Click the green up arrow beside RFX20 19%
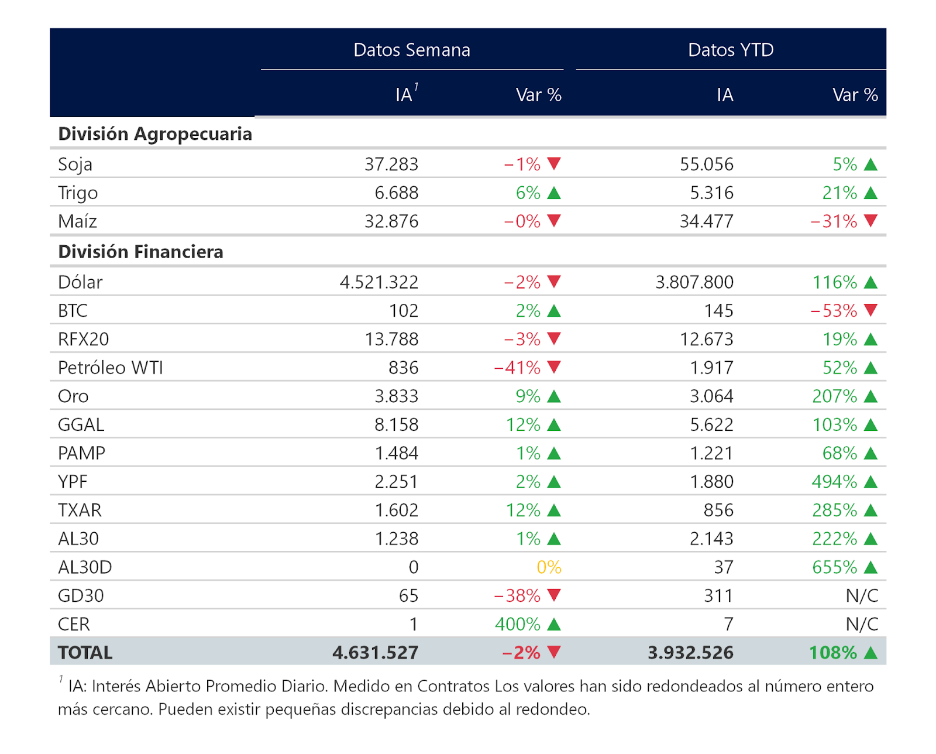936x754 pixels. click(x=870, y=339)
